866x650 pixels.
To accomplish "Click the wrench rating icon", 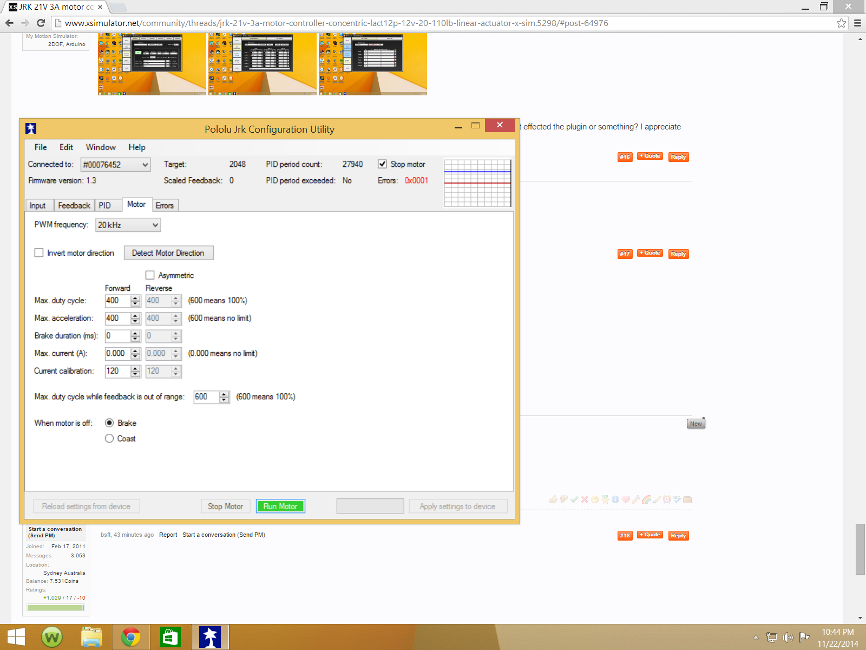I will 636,499.
